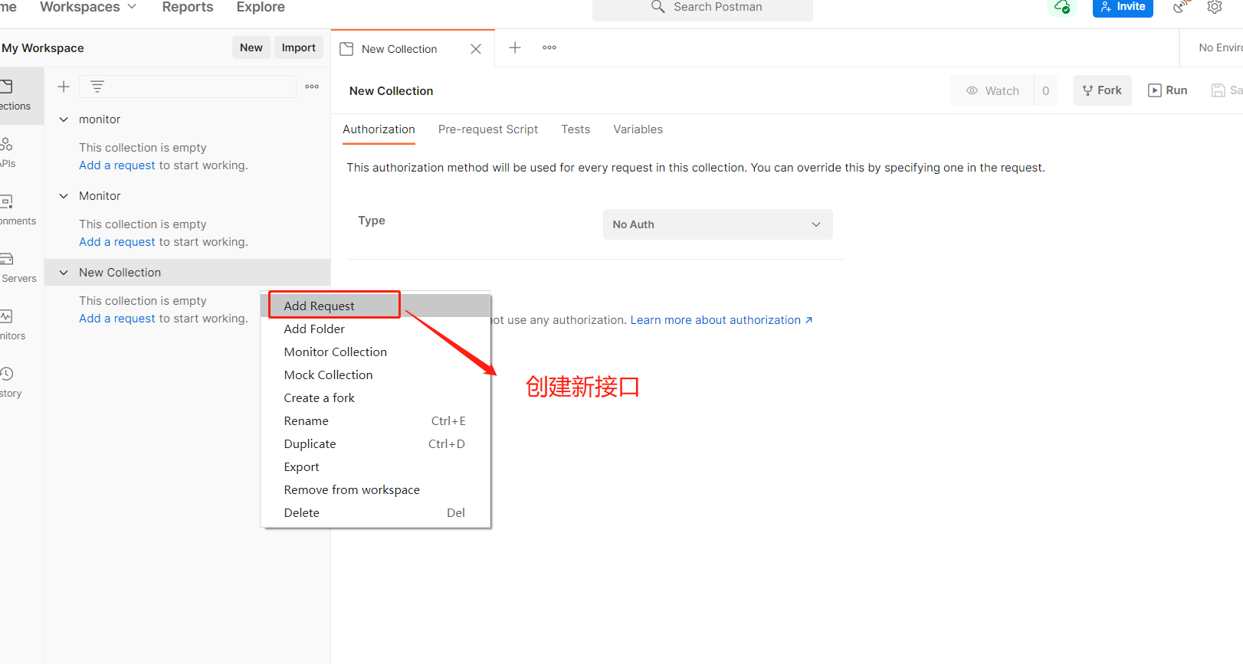
Task: Click the collection icon on the tab
Action: pos(346,49)
